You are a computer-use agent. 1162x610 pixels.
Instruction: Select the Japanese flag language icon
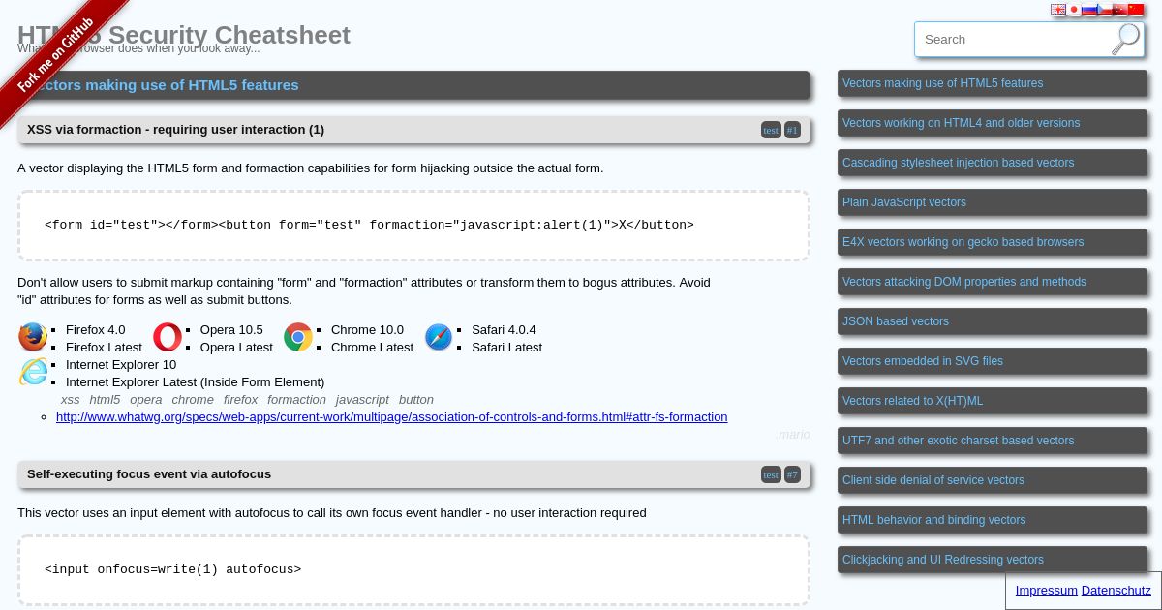(x=1074, y=10)
